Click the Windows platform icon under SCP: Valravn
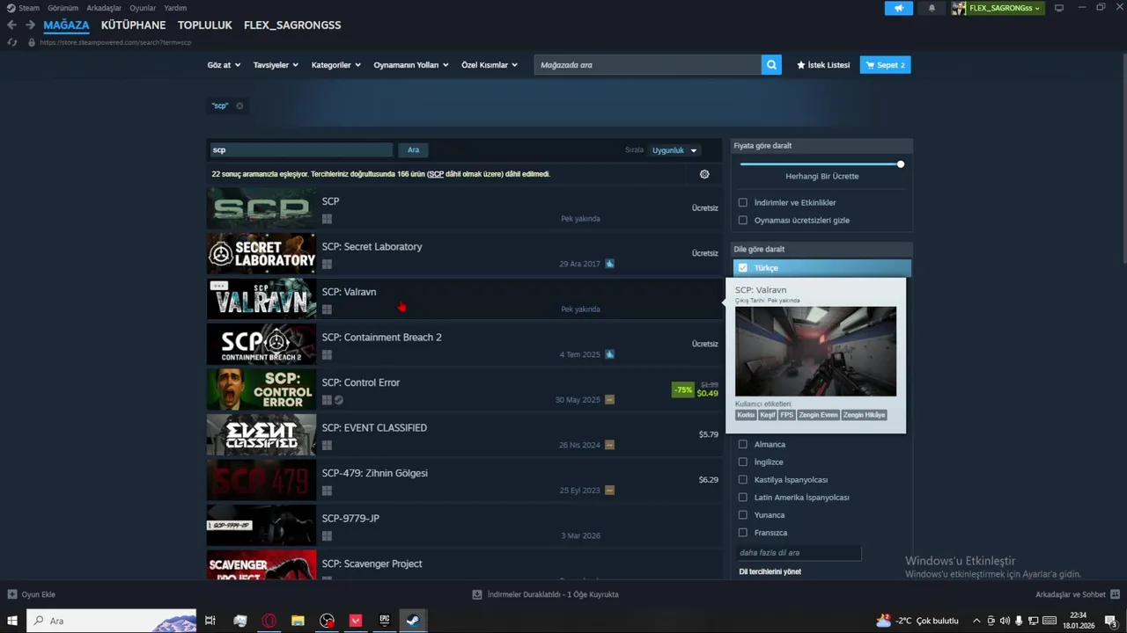Image resolution: width=1127 pixels, height=633 pixels. coord(327,309)
